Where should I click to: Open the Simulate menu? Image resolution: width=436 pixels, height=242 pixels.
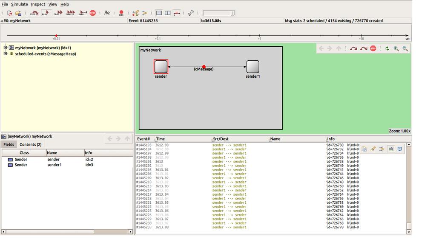pos(20,4)
